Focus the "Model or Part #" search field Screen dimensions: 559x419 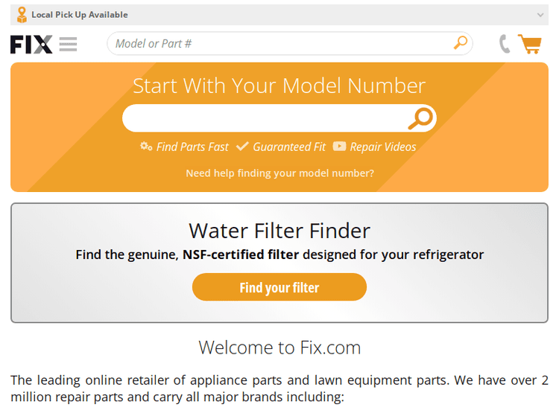pos(279,44)
